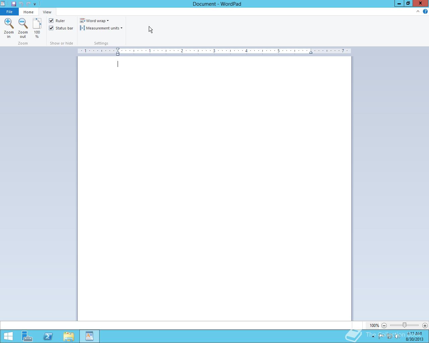
Task: Open the Customize Quick Access Toolbar arrow
Action: [35, 4]
